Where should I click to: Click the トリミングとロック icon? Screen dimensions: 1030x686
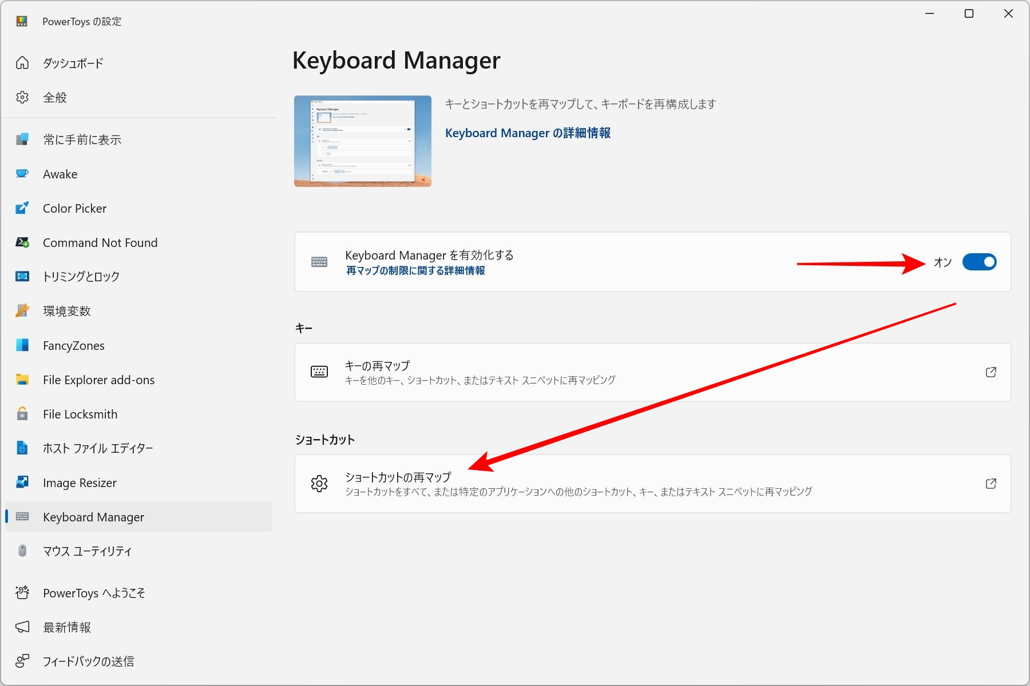[22, 277]
